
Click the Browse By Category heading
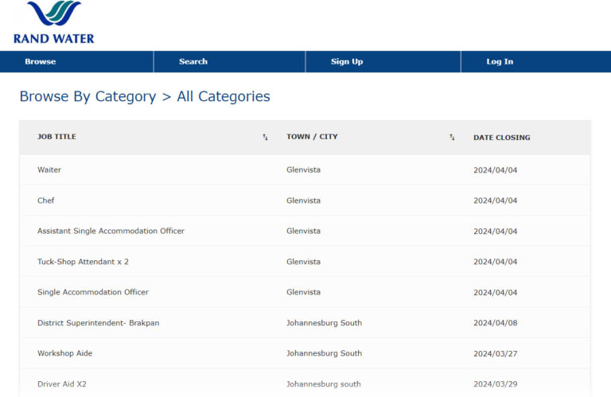(88, 96)
